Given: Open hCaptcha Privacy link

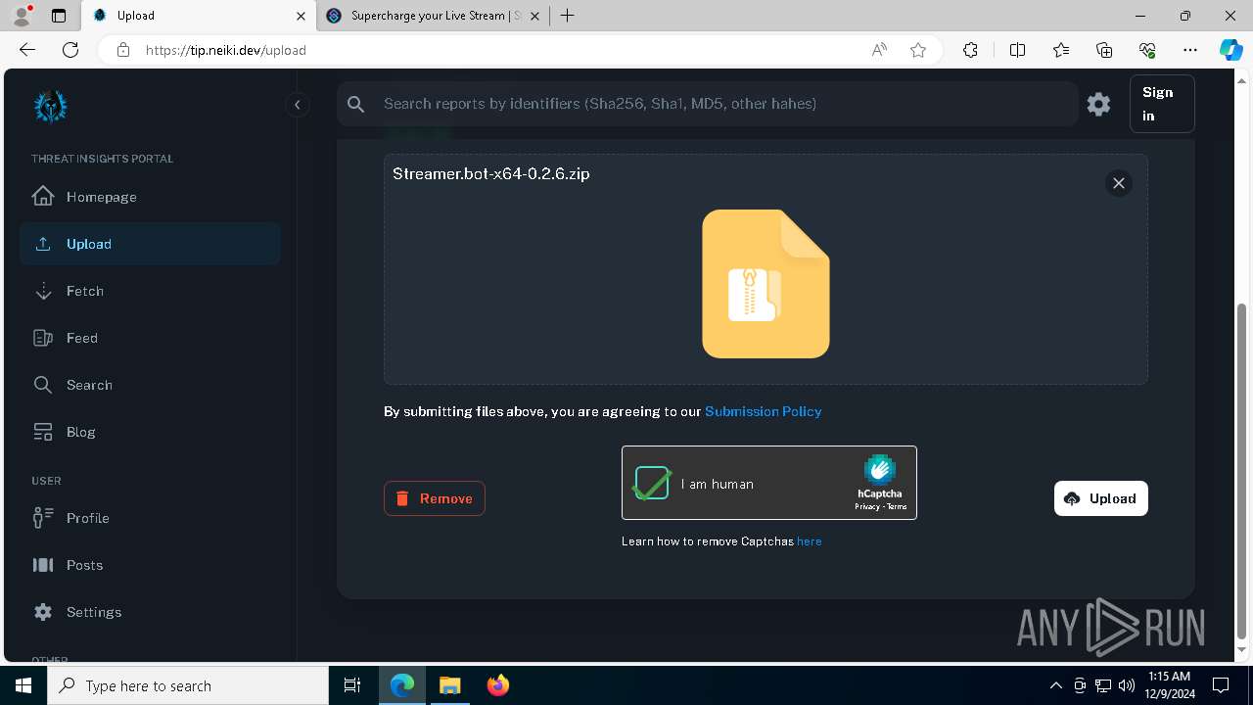Looking at the screenshot, I should click(x=867, y=507).
